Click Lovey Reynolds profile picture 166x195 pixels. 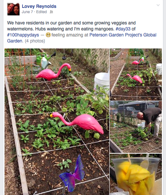point(14,9)
